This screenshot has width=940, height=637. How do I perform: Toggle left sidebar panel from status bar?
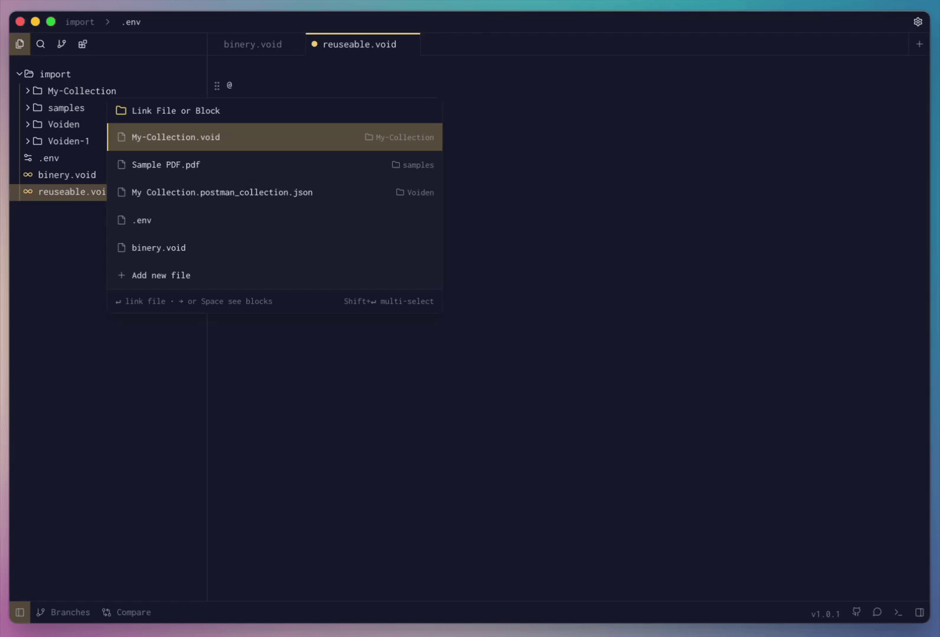point(19,612)
